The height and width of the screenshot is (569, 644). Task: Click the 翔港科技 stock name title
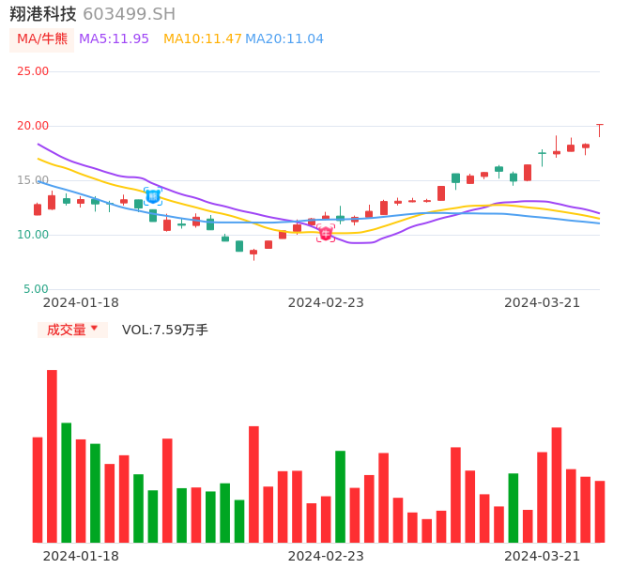(x=43, y=14)
